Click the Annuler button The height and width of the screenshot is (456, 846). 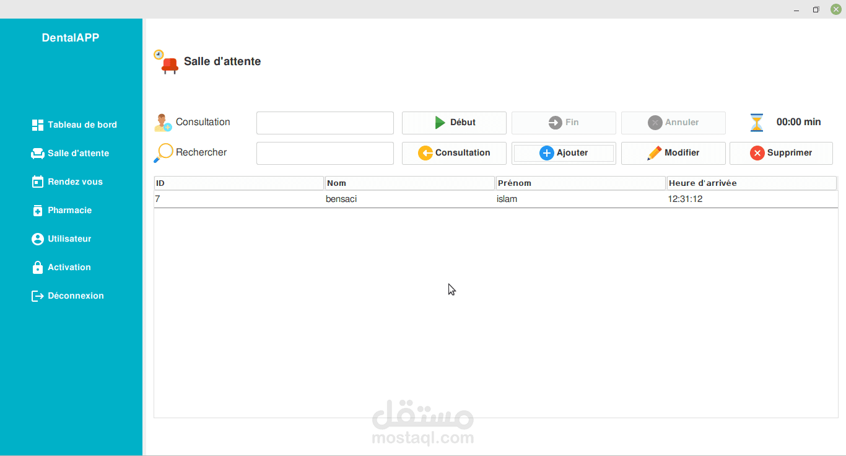click(x=673, y=123)
